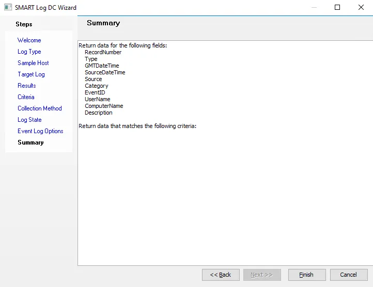Image resolution: width=373 pixels, height=287 pixels.
Task: Click Finish to complete the wizard
Action: click(x=307, y=275)
